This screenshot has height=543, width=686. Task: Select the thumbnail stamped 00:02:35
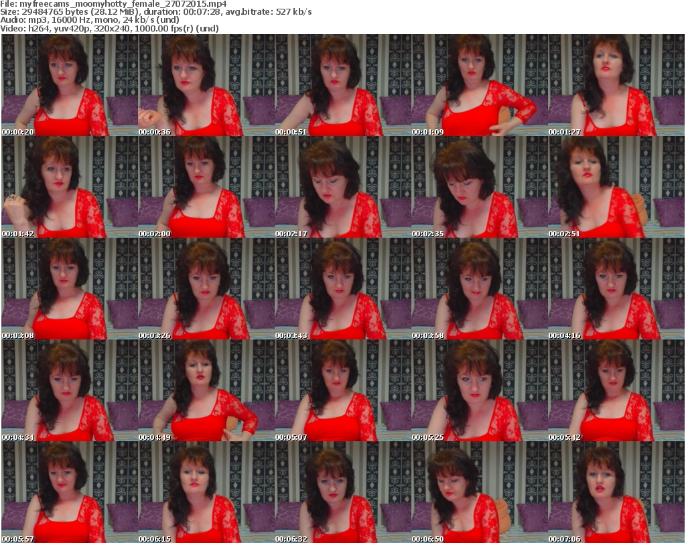coord(480,187)
